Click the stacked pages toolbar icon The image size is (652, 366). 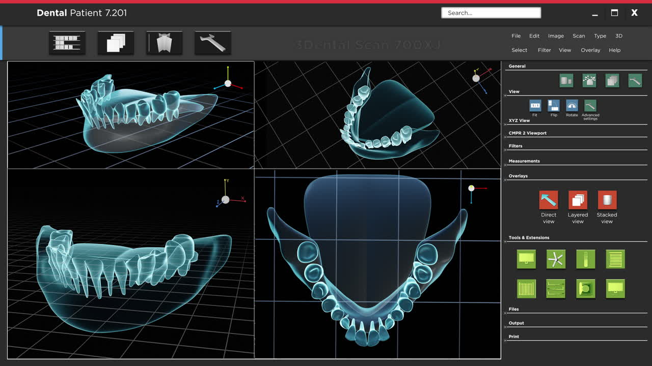tap(116, 43)
